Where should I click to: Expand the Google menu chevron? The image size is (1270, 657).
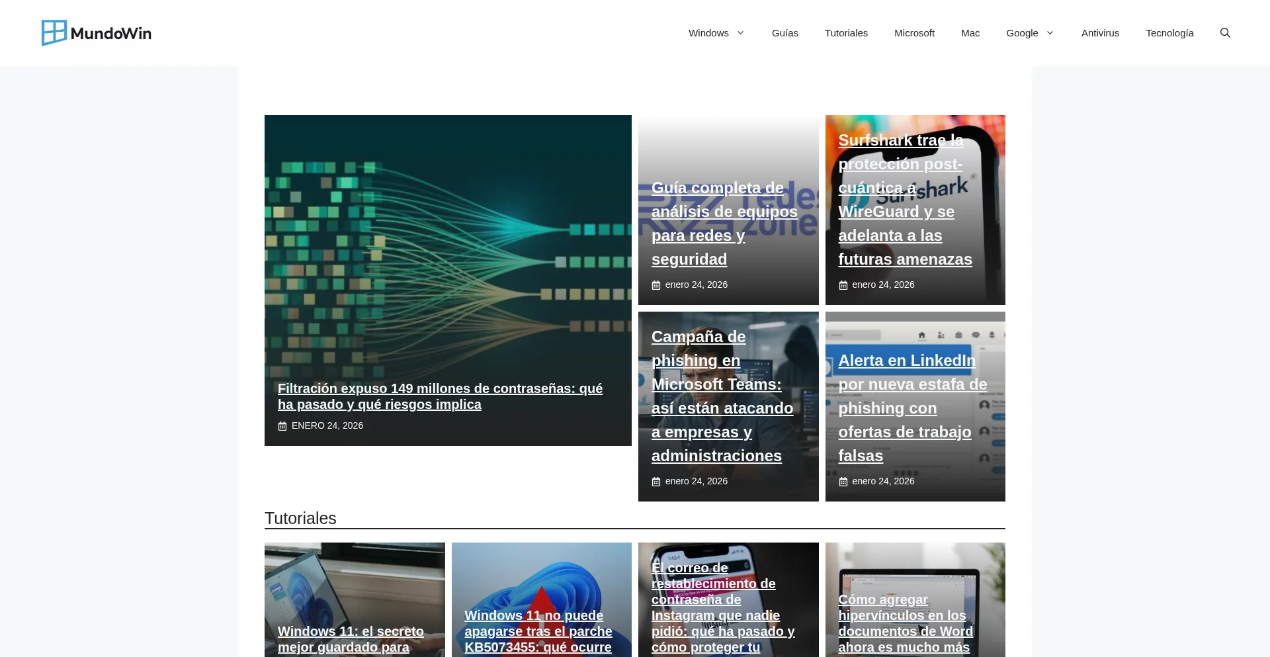(1050, 33)
